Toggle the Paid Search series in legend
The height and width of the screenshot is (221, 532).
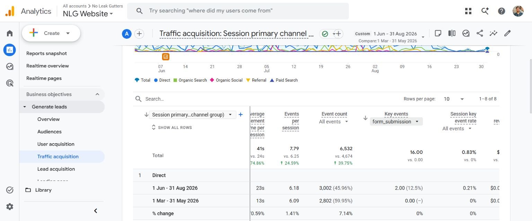coord(284,80)
